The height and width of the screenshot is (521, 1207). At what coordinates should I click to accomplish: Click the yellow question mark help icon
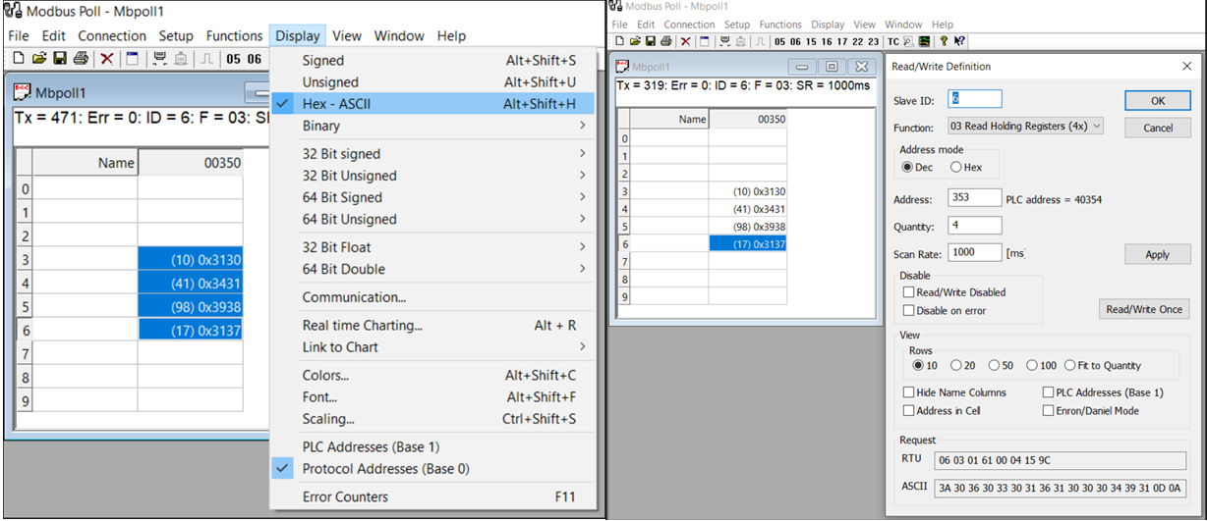click(944, 41)
